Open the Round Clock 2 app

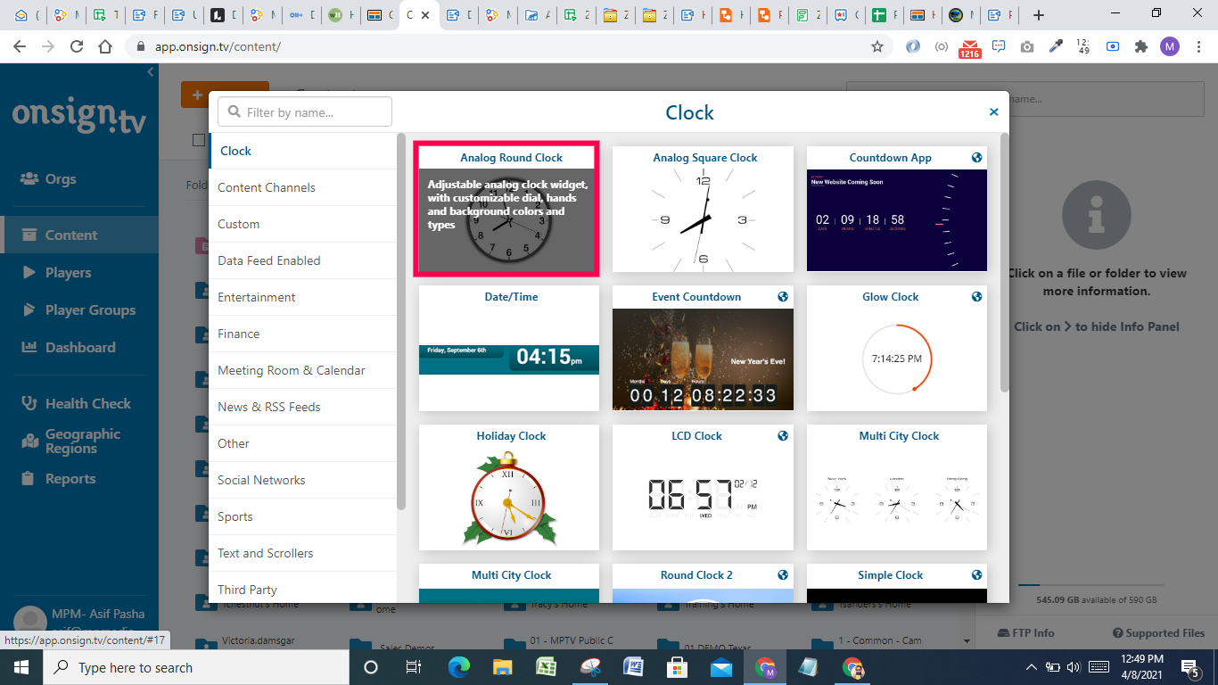click(x=703, y=583)
